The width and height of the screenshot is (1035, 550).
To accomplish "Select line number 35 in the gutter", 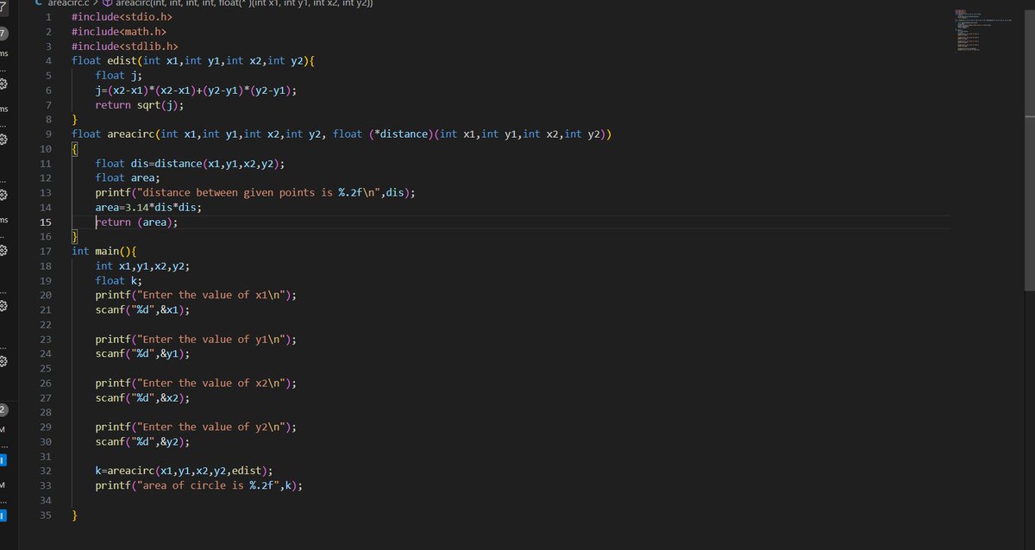I will 47,515.
